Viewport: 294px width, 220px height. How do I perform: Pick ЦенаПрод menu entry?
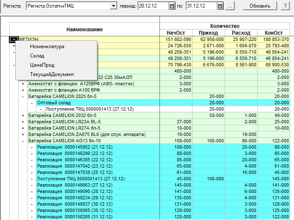pyautogui.click(x=42, y=65)
